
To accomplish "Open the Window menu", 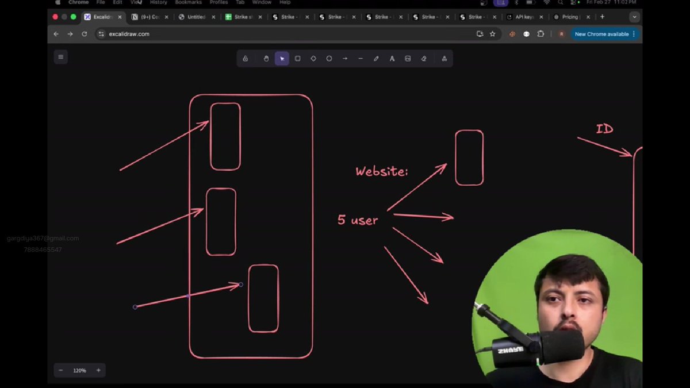I will (262, 2).
